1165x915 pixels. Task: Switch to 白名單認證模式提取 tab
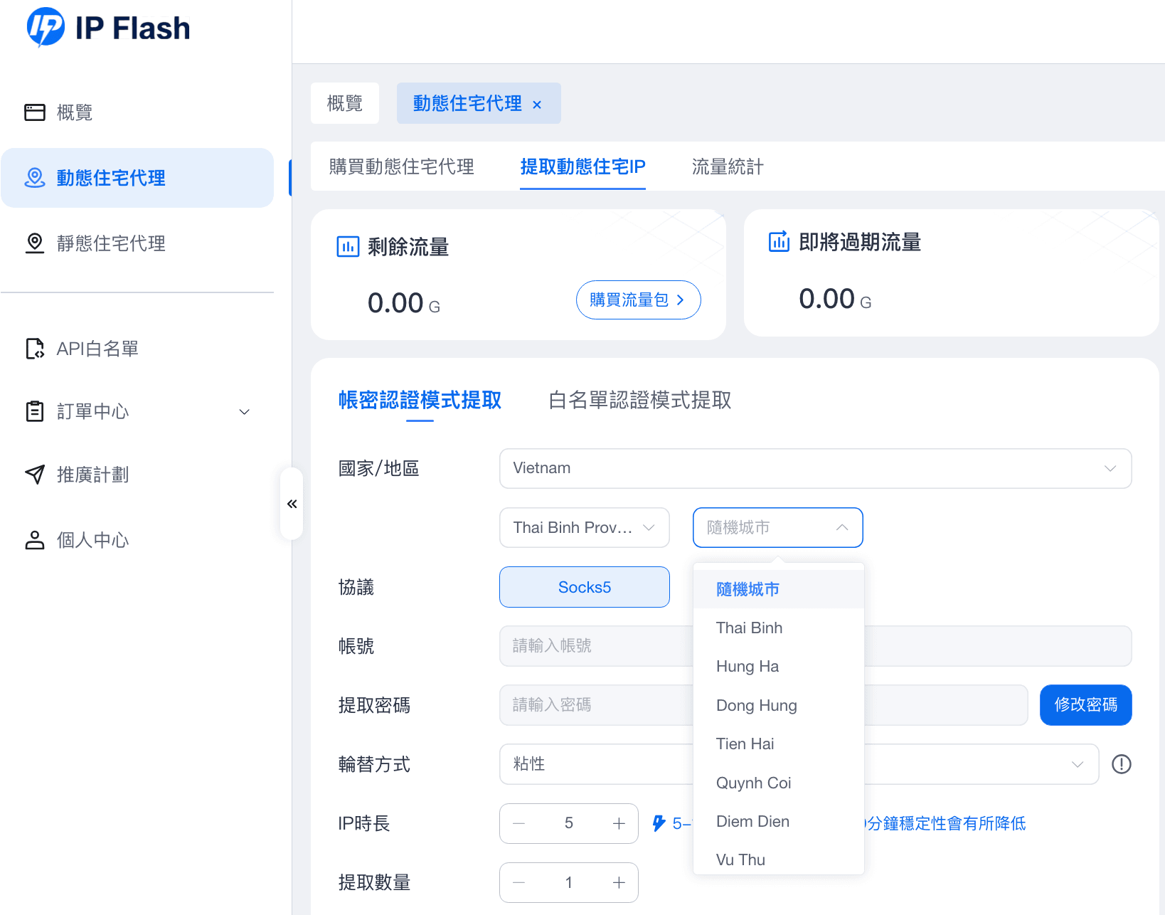[639, 400]
